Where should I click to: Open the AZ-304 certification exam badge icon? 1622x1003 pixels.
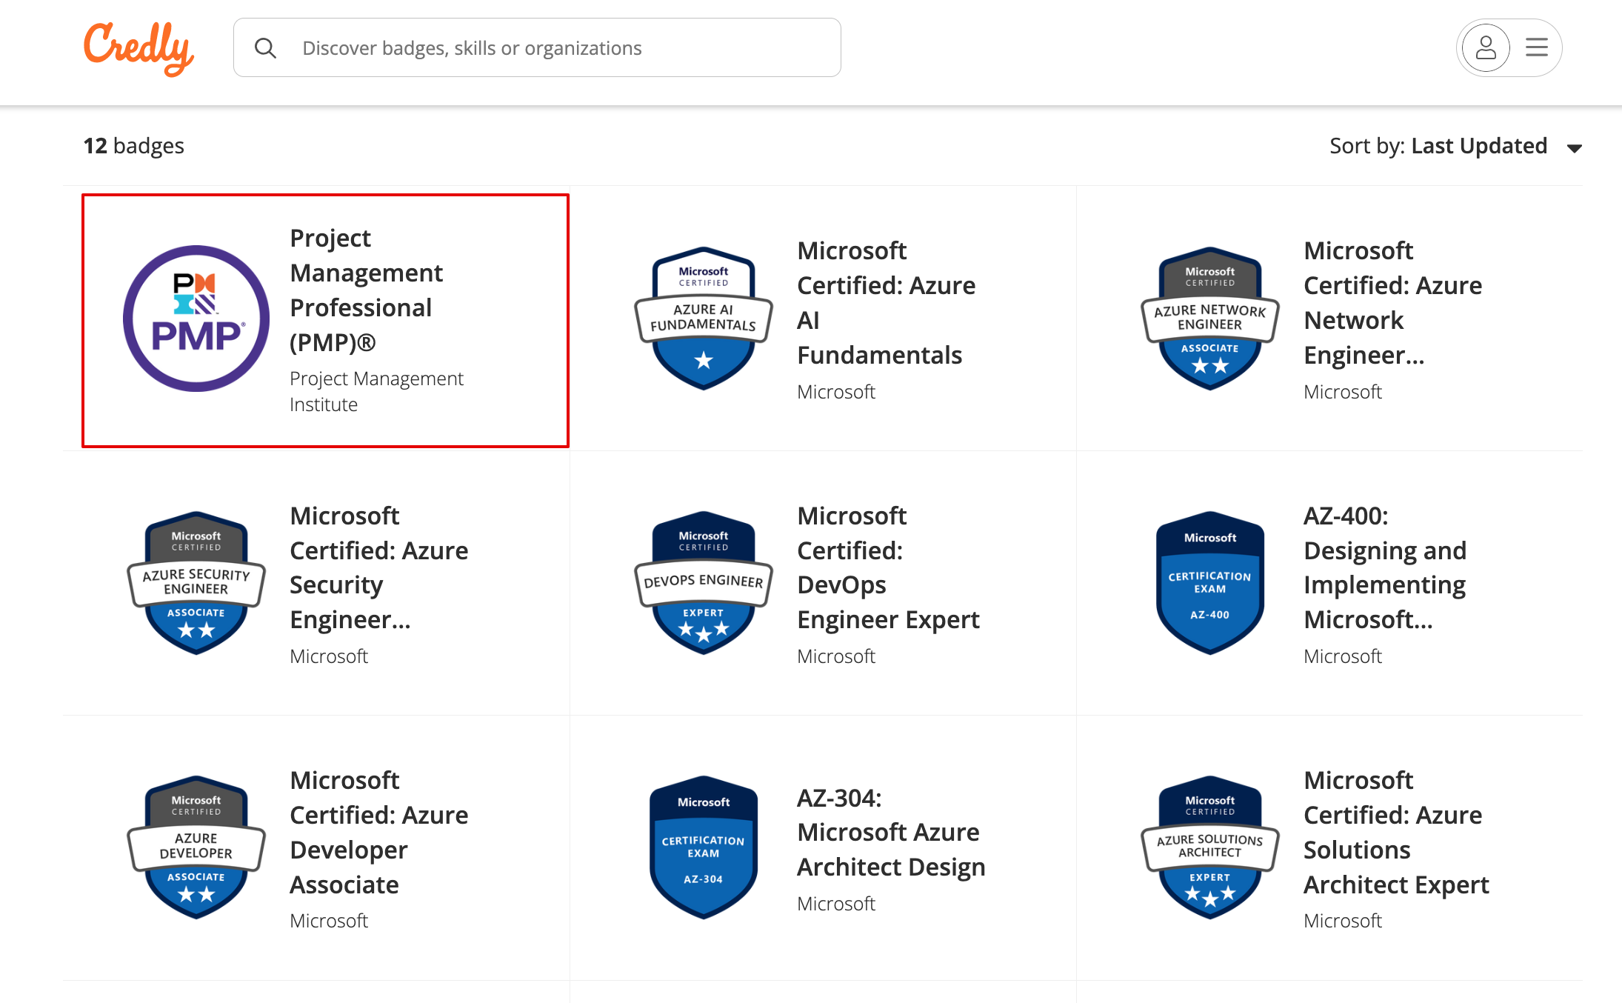pos(704,847)
